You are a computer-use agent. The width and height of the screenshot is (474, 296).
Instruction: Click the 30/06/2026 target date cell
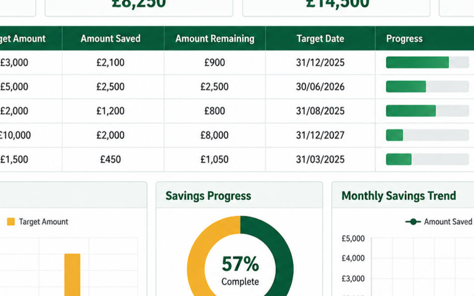[320, 87]
